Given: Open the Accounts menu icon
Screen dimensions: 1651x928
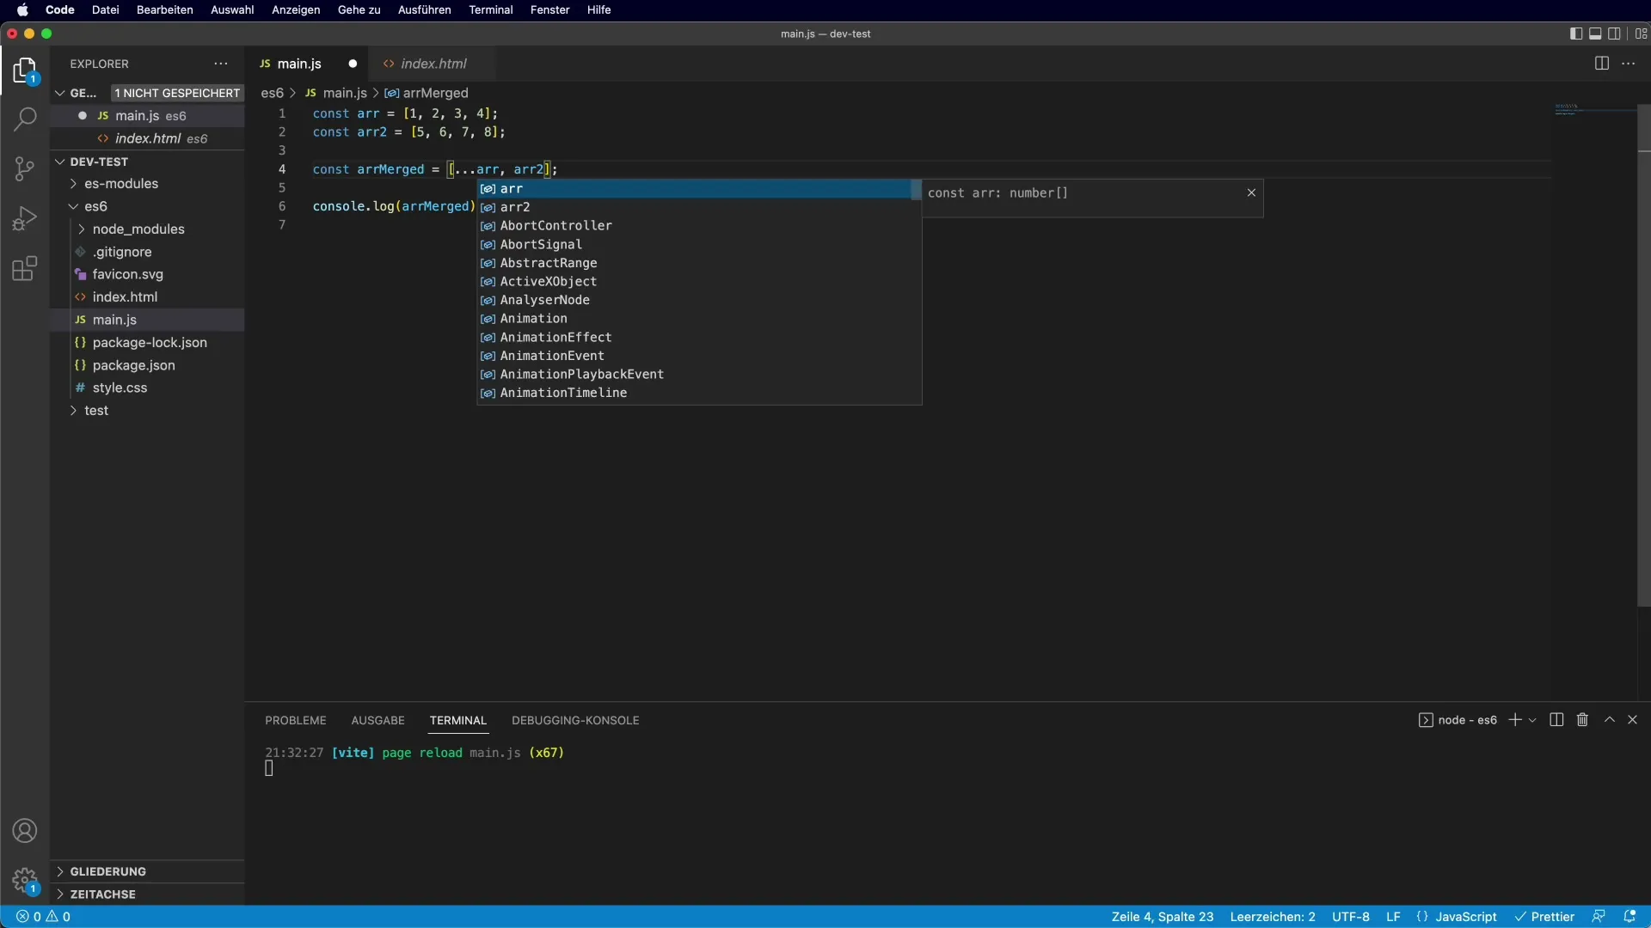Looking at the screenshot, I should click(25, 831).
